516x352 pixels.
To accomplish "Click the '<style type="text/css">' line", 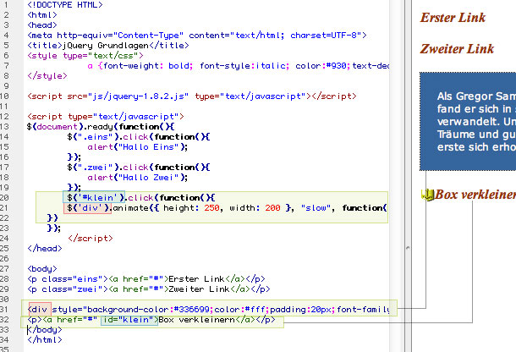I will tap(85, 56).
